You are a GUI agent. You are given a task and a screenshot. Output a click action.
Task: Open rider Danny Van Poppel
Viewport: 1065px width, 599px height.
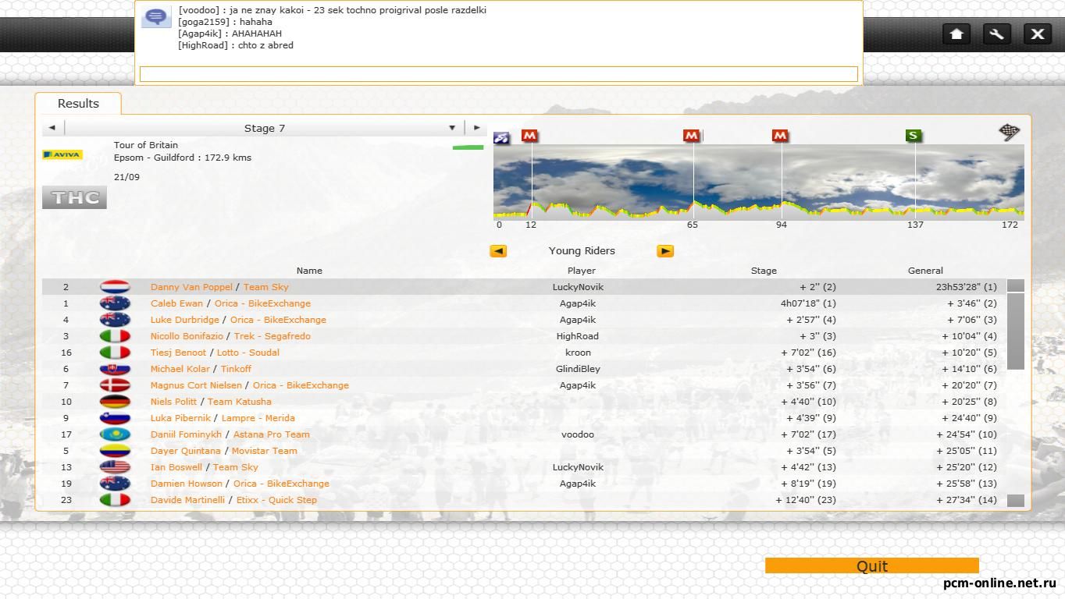(x=191, y=287)
